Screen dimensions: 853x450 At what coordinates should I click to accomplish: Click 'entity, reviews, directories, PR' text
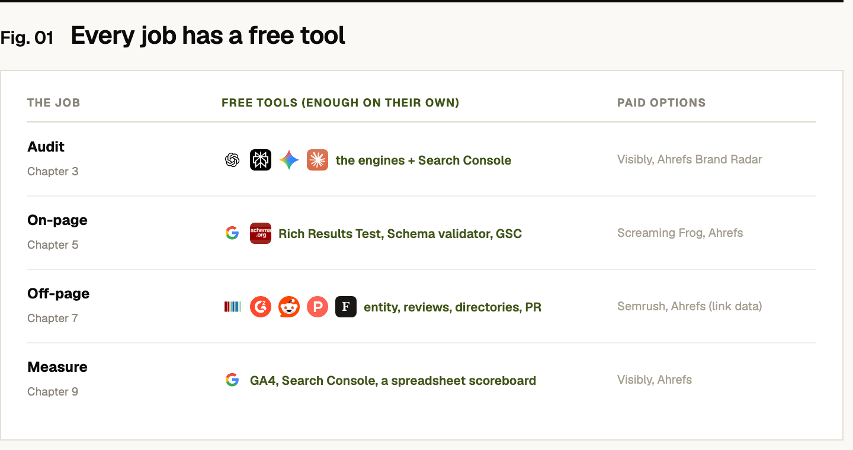(x=453, y=307)
